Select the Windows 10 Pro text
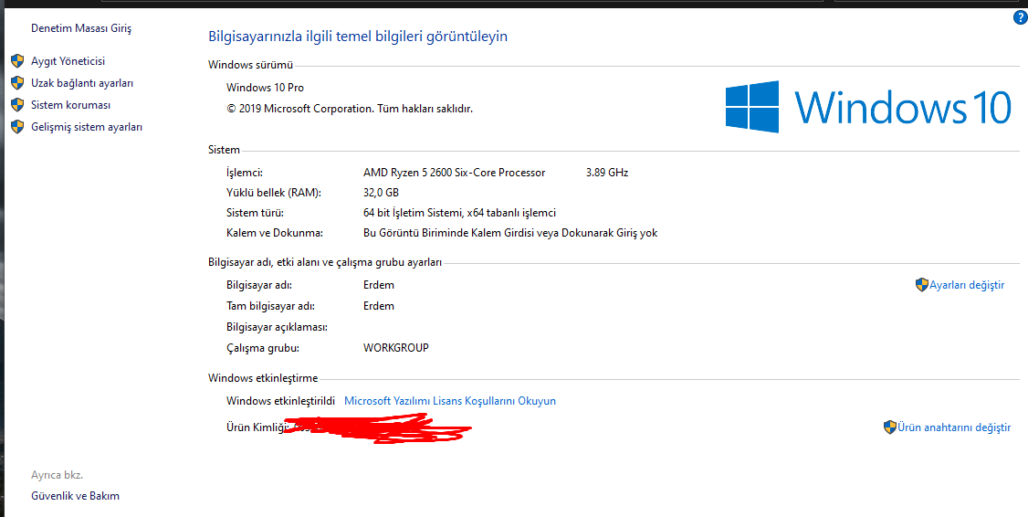1028x517 pixels. click(x=265, y=88)
